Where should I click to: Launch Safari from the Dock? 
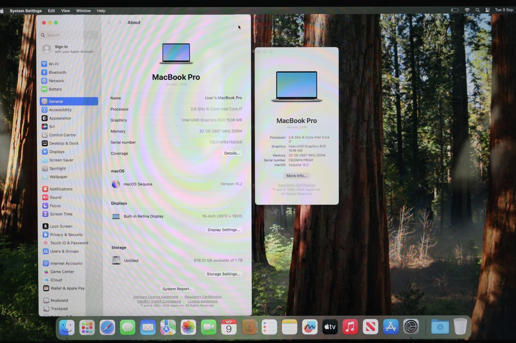pyautogui.click(x=107, y=327)
